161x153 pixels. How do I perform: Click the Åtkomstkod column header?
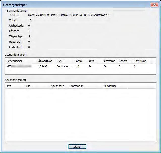pos(45,61)
